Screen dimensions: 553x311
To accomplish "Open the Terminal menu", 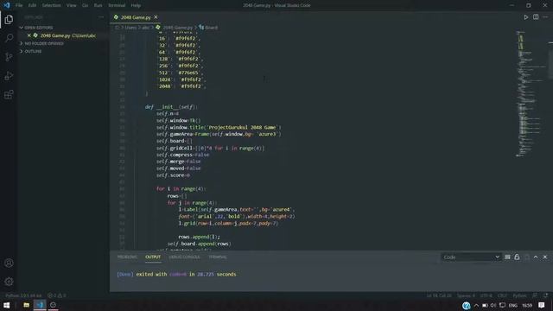I will point(117,5).
